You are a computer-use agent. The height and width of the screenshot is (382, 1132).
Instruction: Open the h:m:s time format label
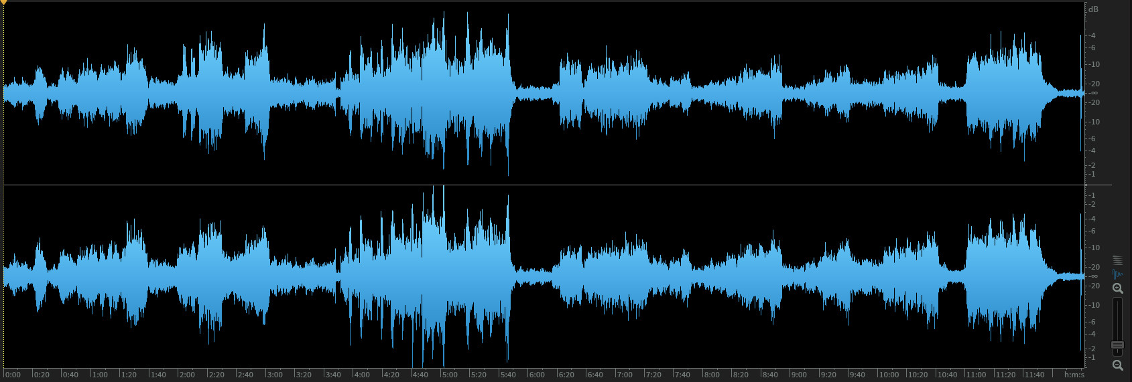[x=1074, y=375]
